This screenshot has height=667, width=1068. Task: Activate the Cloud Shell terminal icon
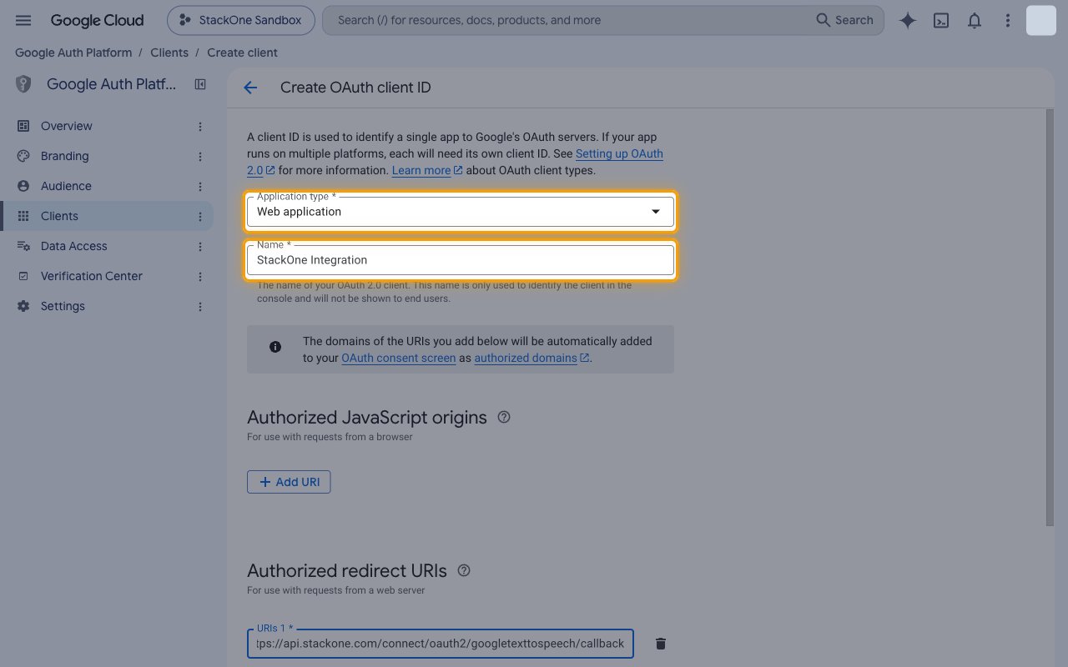tap(941, 21)
